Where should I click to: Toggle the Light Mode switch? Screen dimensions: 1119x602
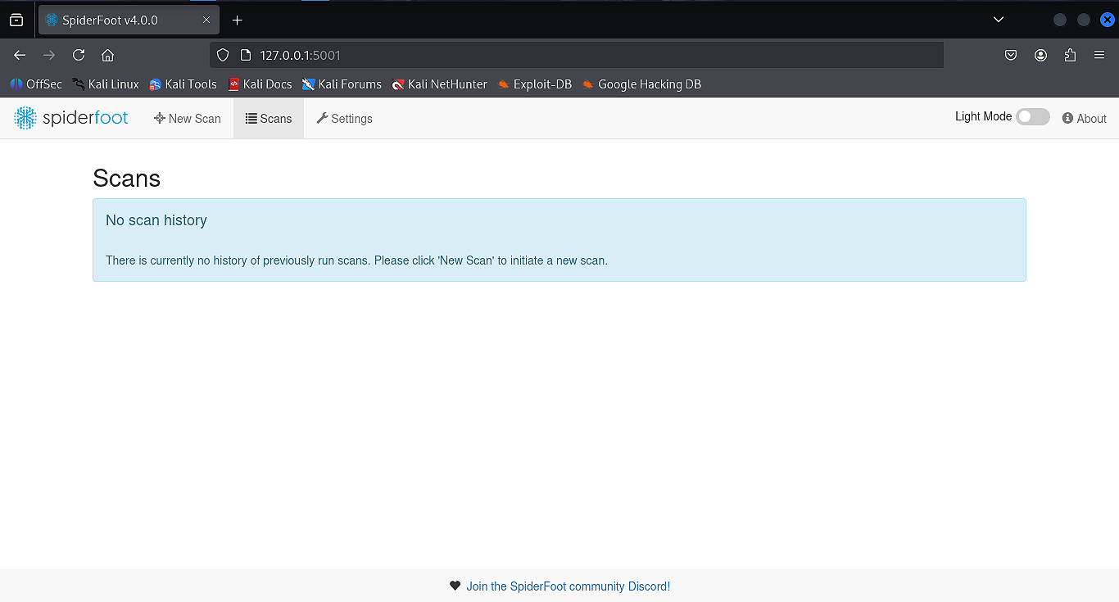1032,117
